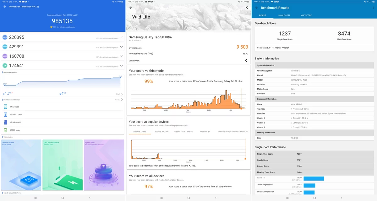Image resolution: width=377 pixels, height=201 pixels.
Task: Tap recents button in Geekbench navigation bar
Action: point(287,198)
